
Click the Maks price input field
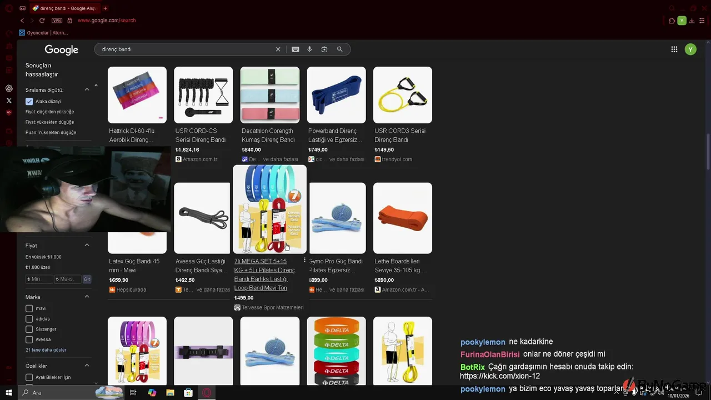pyautogui.click(x=68, y=279)
